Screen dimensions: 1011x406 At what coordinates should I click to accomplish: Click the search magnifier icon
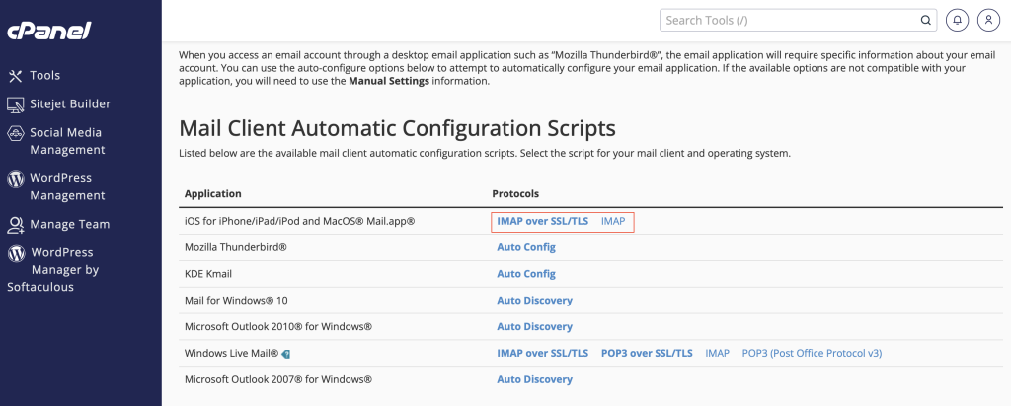pos(925,21)
